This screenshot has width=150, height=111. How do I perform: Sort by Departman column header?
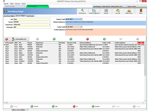point(47,43)
